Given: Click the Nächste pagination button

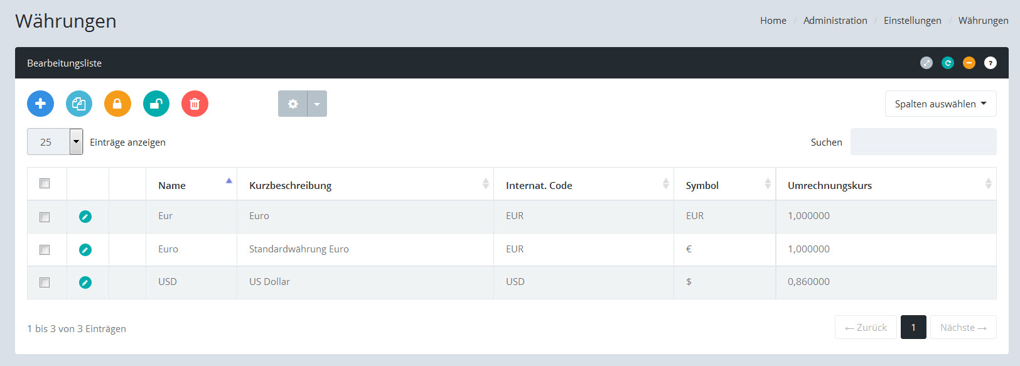Looking at the screenshot, I should pos(963,327).
